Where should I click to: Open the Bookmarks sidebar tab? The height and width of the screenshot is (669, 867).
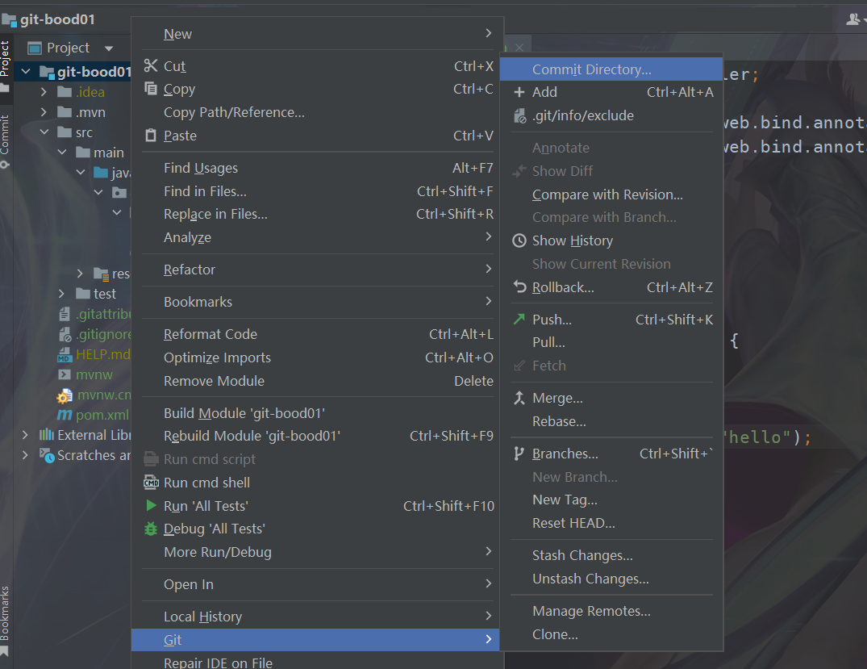(x=6, y=620)
